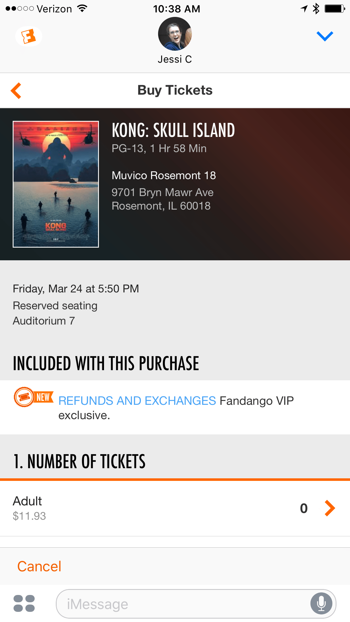350x622 pixels.
Task: Tap the Jessi C contact name
Action: tap(175, 59)
